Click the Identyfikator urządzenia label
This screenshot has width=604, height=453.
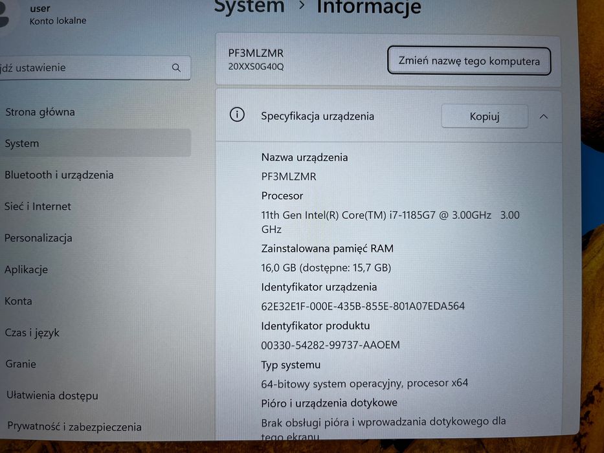pyautogui.click(x=319, y=287)
